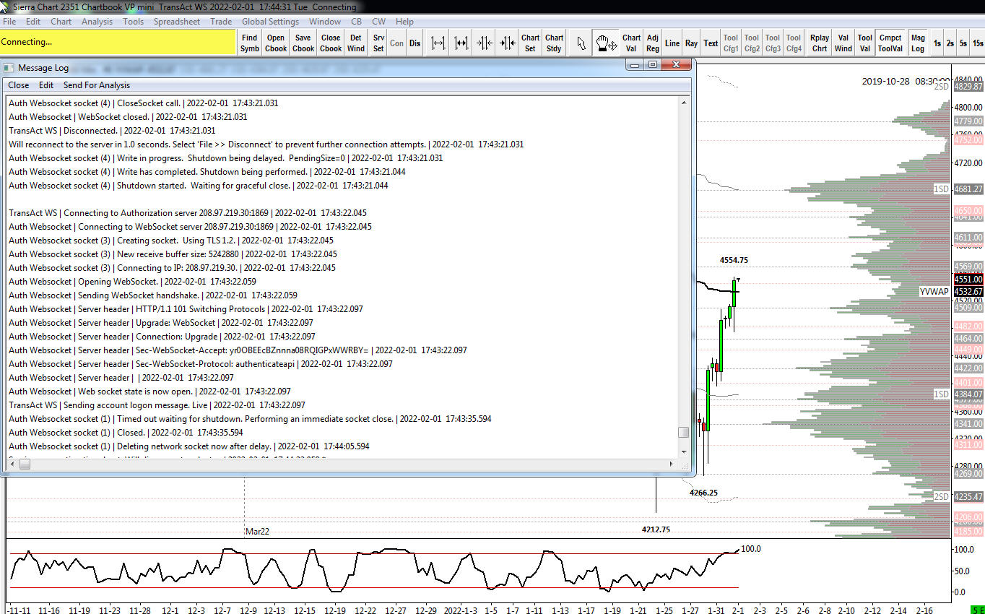Open server settings via Srv Set
The image size is (985, 614).
[378, 43]
